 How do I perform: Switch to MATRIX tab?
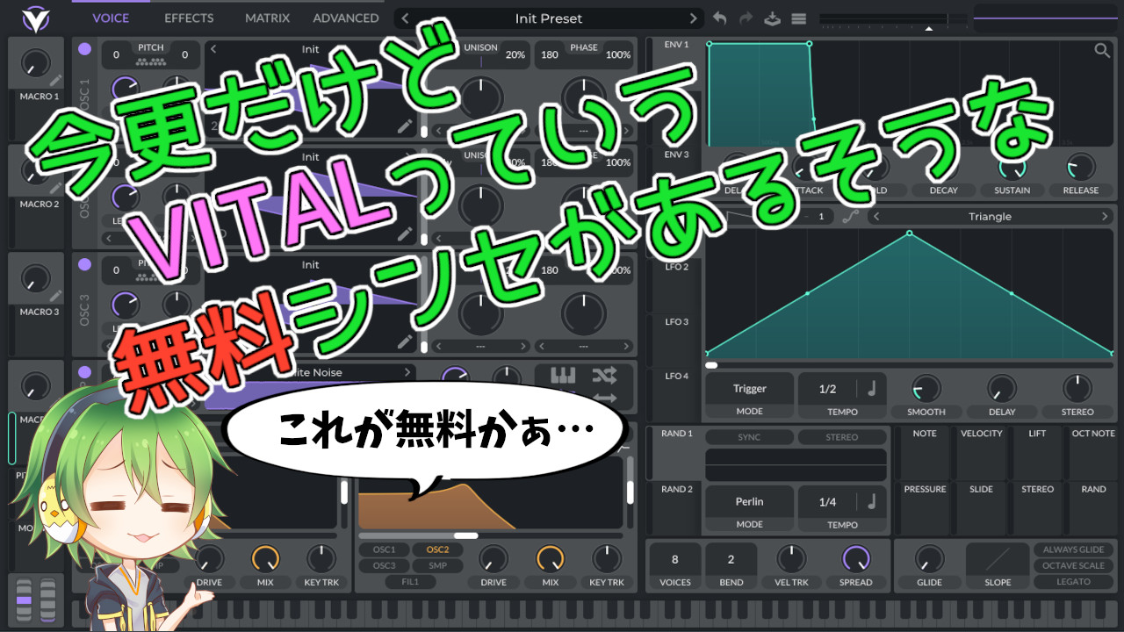click(x=267, y=18)
